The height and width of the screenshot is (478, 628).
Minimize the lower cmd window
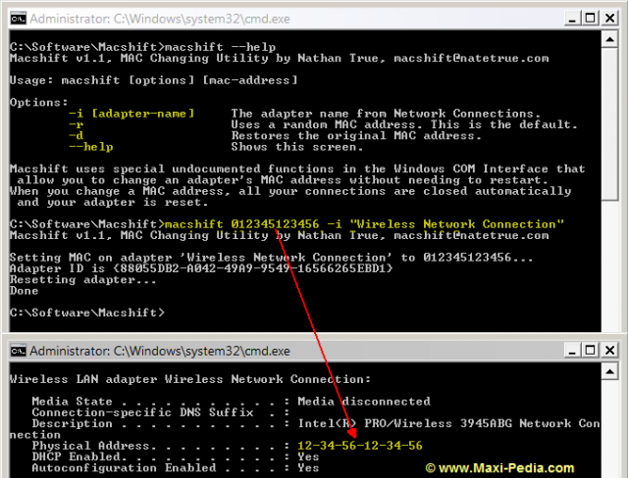tap(572, 351)
